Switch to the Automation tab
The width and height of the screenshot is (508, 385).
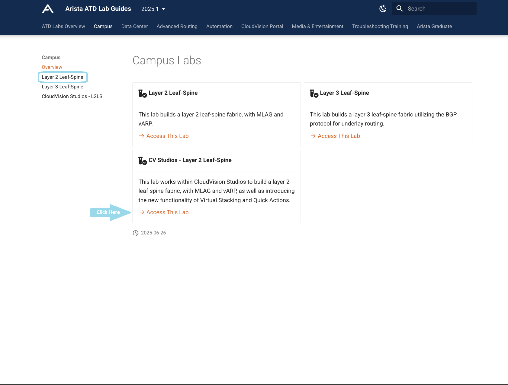[219, 27]
